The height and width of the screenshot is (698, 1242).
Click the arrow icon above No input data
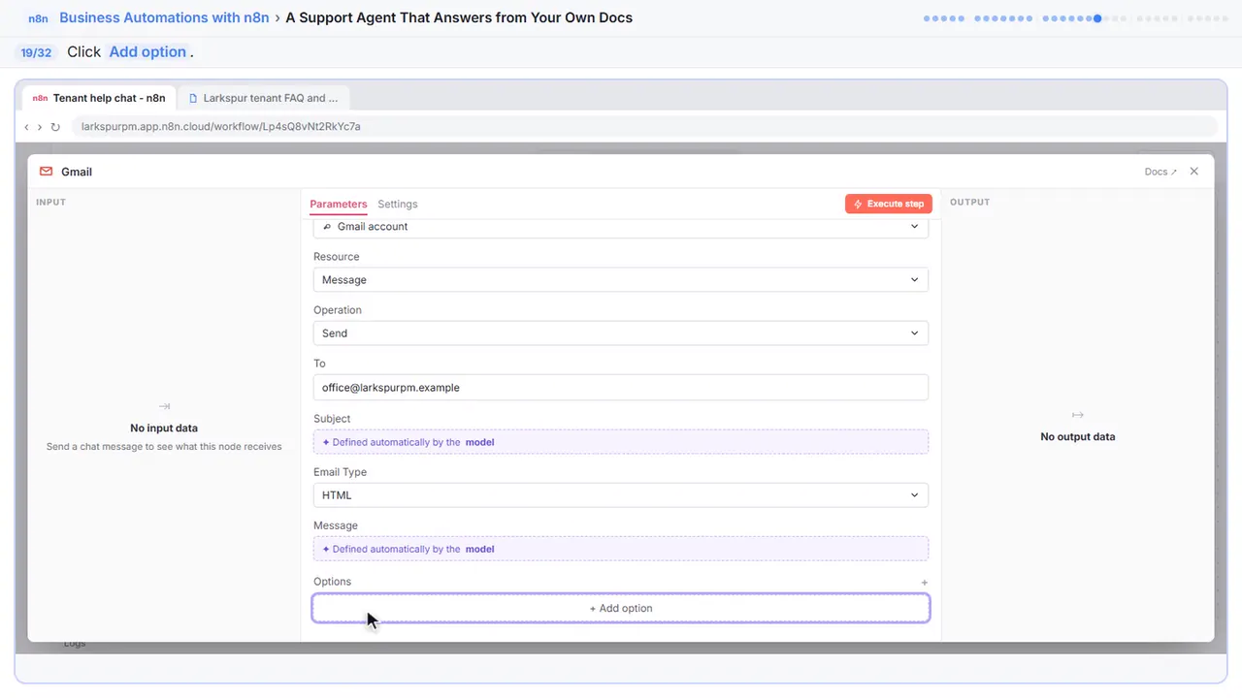pos(164,407)
